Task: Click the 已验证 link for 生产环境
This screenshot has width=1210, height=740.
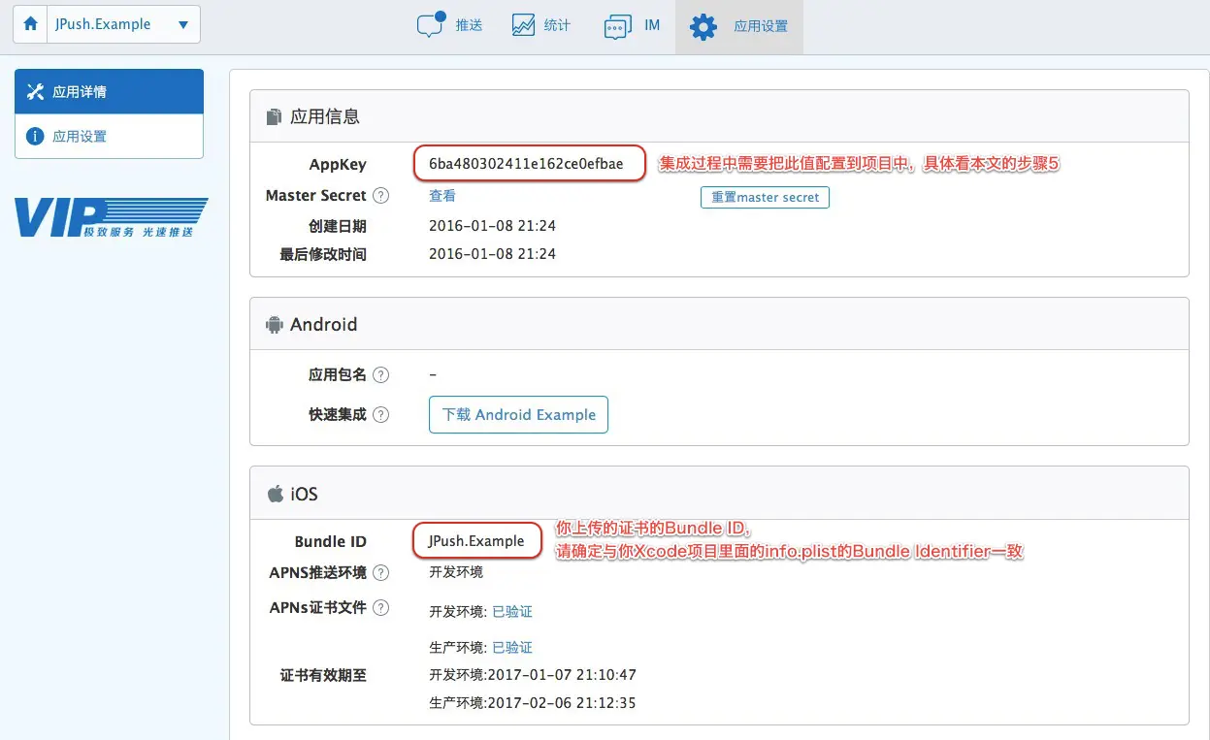Action: point(512,647)
